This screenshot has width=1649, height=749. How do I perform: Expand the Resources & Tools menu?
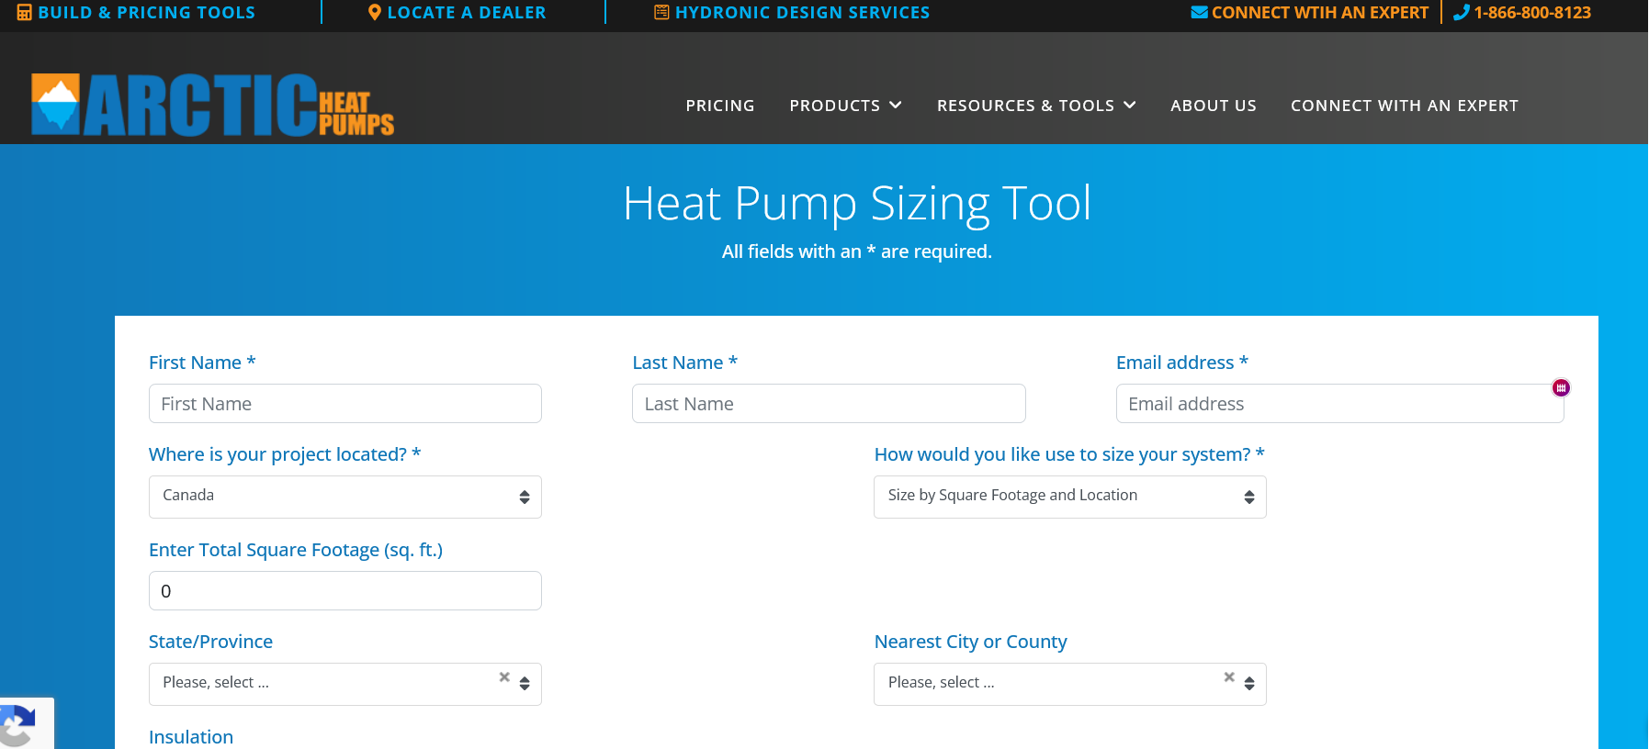[x=1036, y=106]
